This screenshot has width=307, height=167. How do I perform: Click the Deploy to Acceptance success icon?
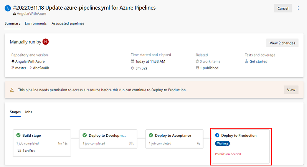click(151, 135)
